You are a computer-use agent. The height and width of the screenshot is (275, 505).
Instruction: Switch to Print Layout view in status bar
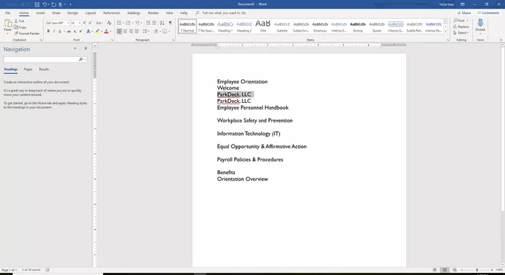444,270
